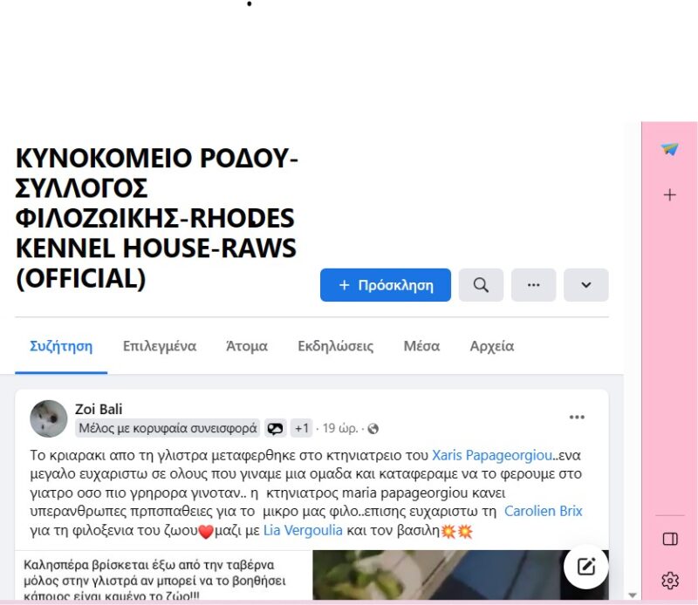The width and height of the screenshot is (698, 605).
Task: Click the plus icon in the pink sidebar
Action: pos(669,195)
